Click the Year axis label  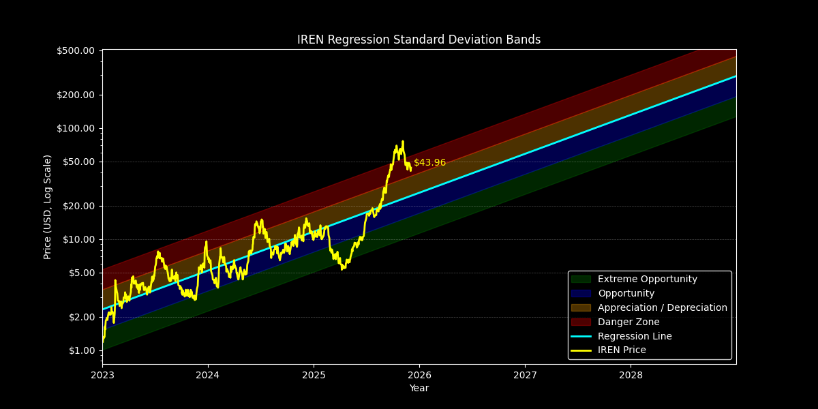point(419,388)
